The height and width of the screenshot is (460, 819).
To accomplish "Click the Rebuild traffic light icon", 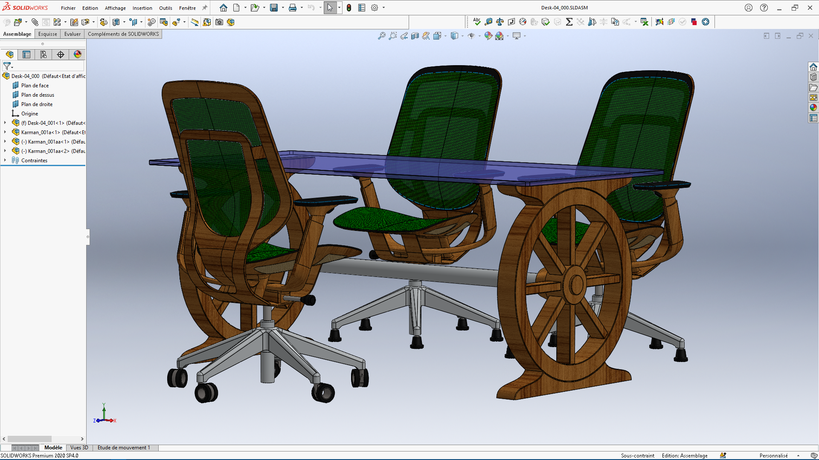I will coord(349,8).
